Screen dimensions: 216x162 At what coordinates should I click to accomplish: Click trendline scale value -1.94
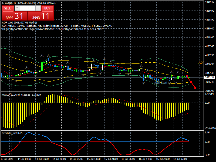(x=207, y=155)
